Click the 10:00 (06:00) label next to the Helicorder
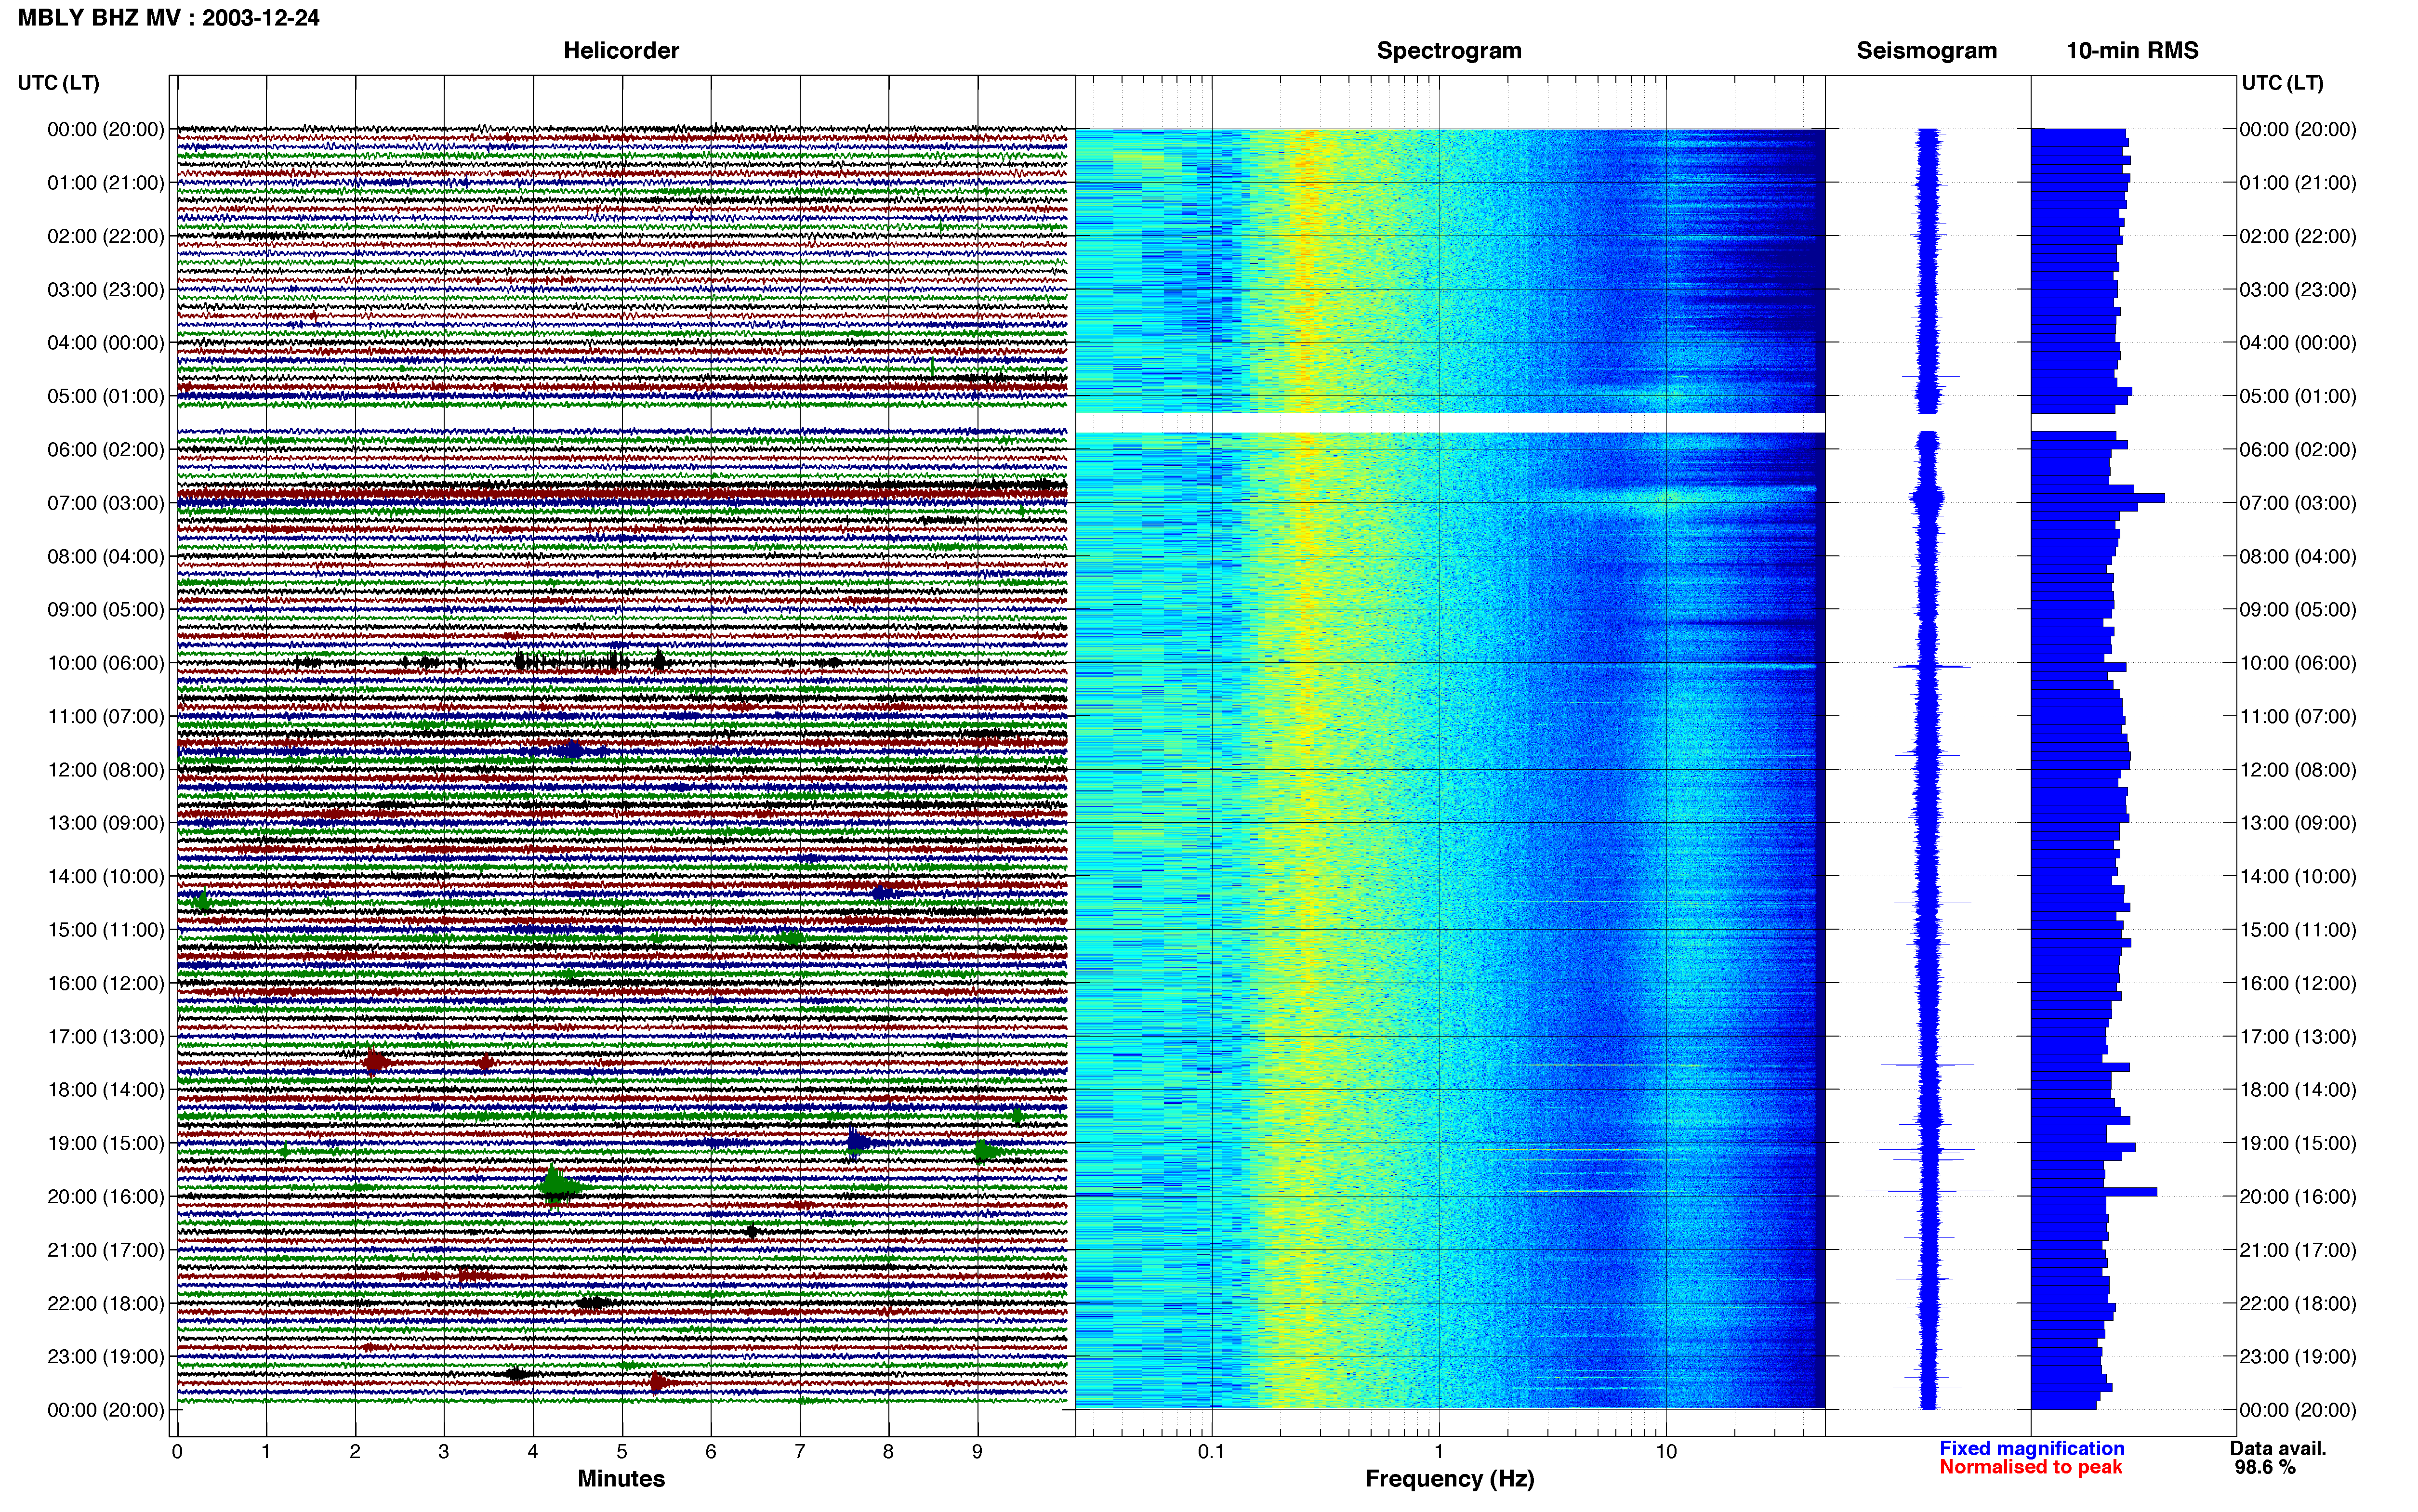The image size is (2418, 1512). tap(106, 663)
